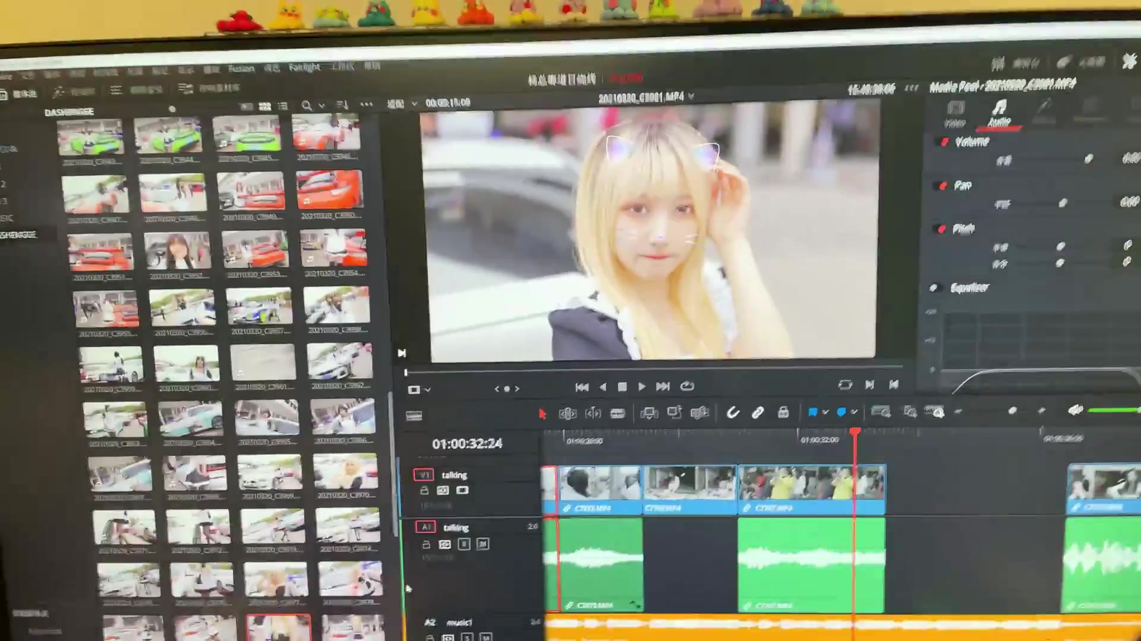Click the detail zoom icon

(x=910, y=411)
